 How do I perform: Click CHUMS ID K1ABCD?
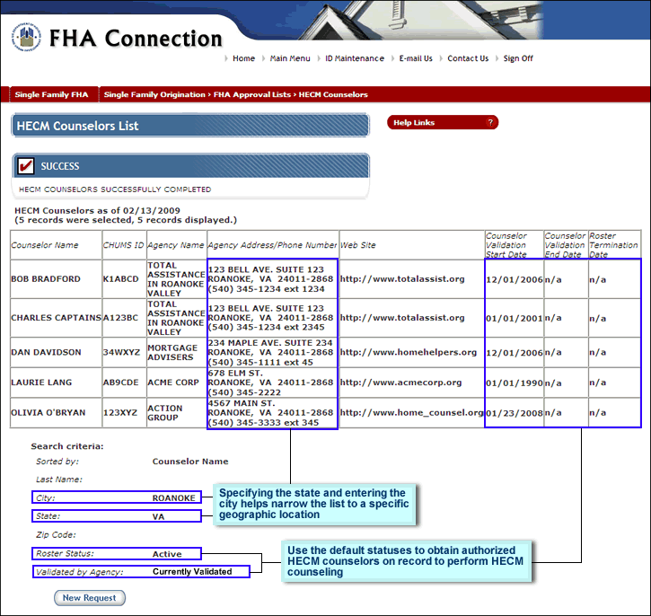coord(121,279)
